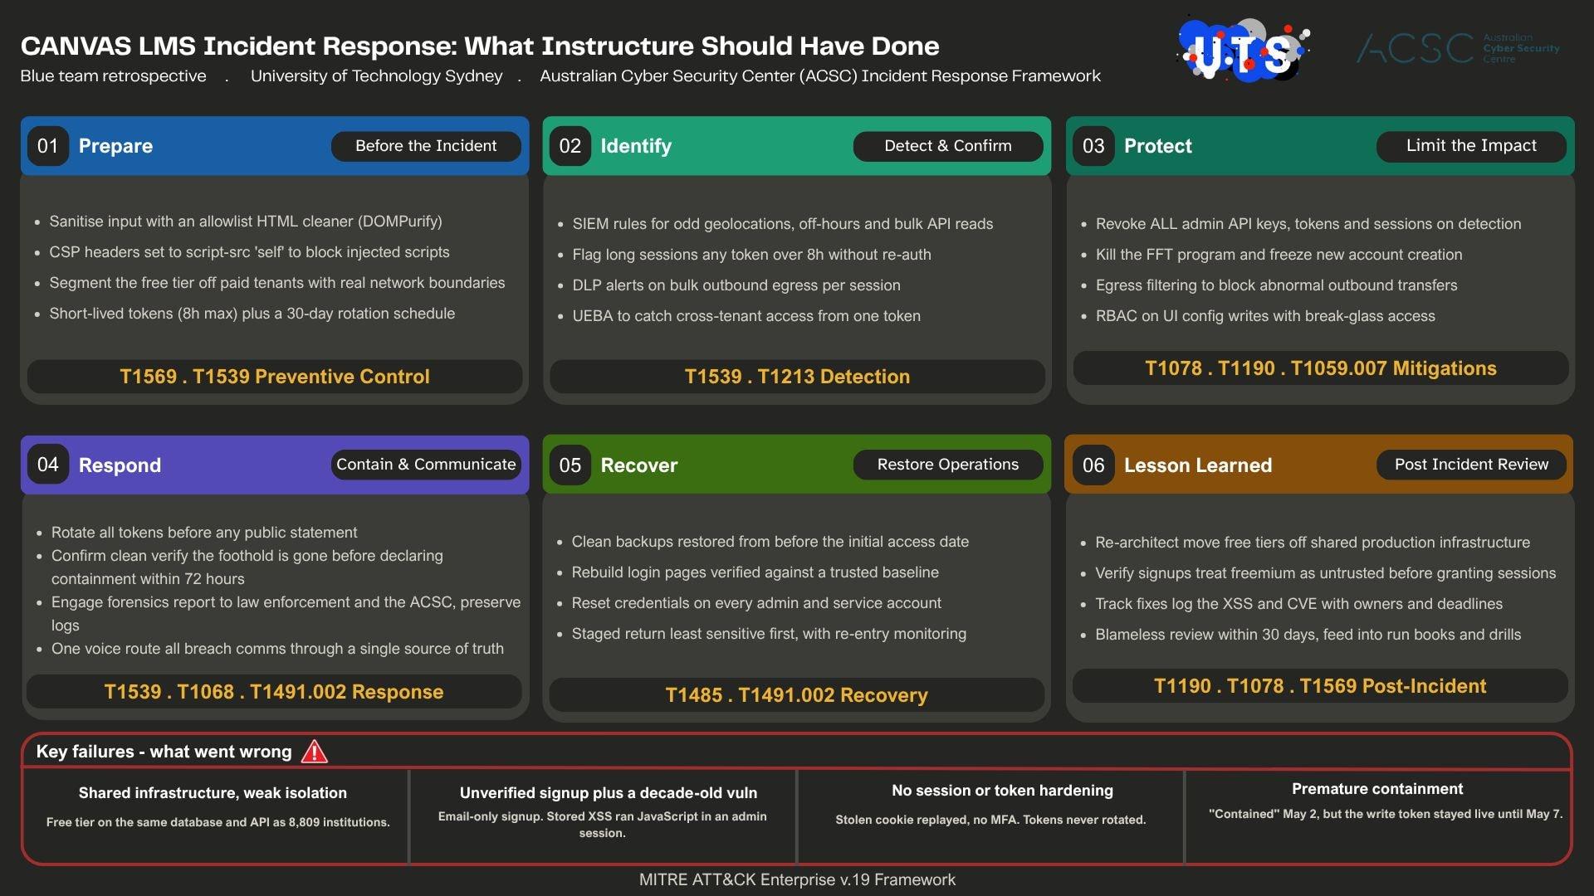This screenshot has height=896, width=1594.
Task: Click the 'UEBA to catch cross-tenant access' bullet
Action: (746, 316)
